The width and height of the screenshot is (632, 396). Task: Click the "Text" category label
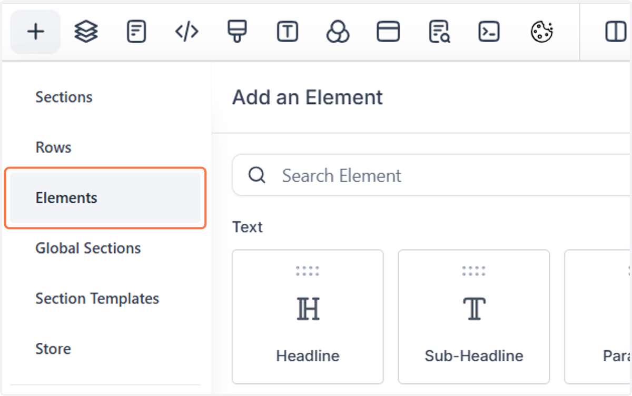(x=247, y=227)
